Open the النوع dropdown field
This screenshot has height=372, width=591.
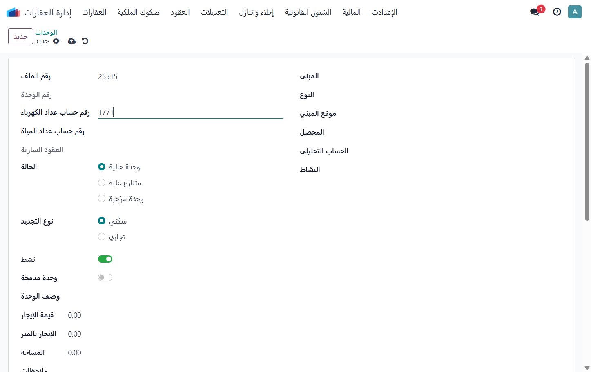[470, 95]
